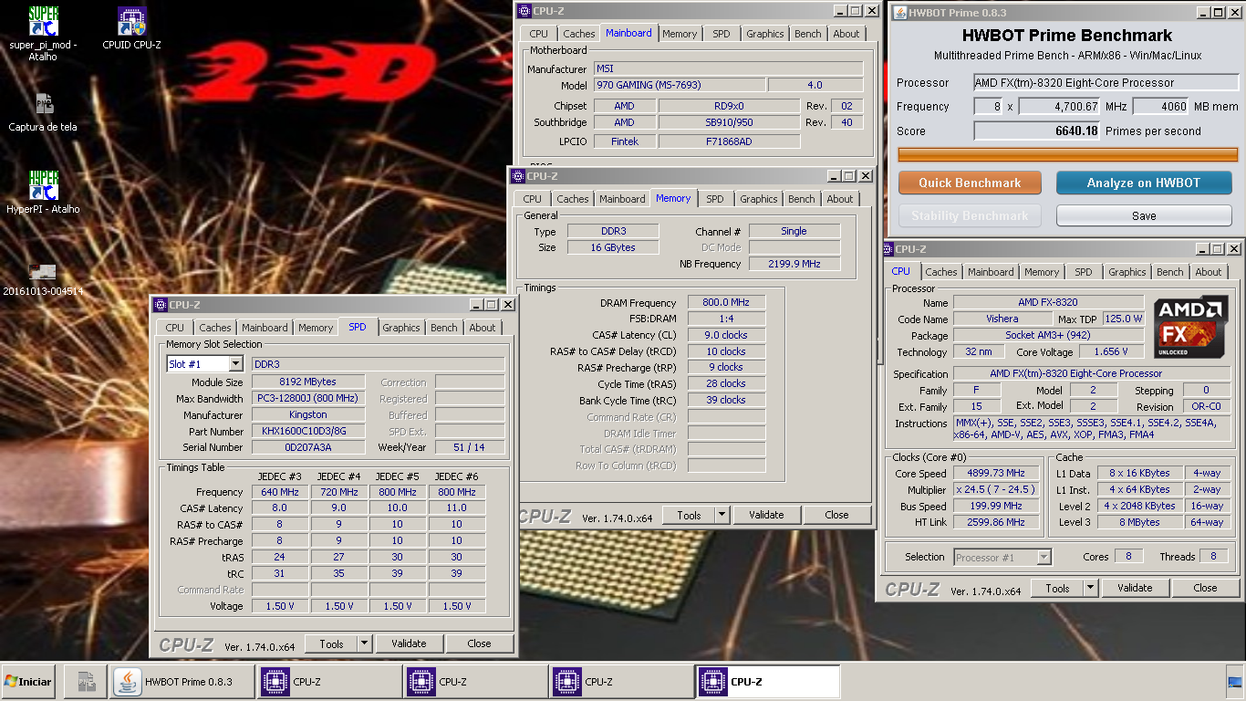The height and width of the screenshot is (701, 1246).
Task: Click the Code Name value Vishera
Action: pyautogui.click(x=1002, y=319)
